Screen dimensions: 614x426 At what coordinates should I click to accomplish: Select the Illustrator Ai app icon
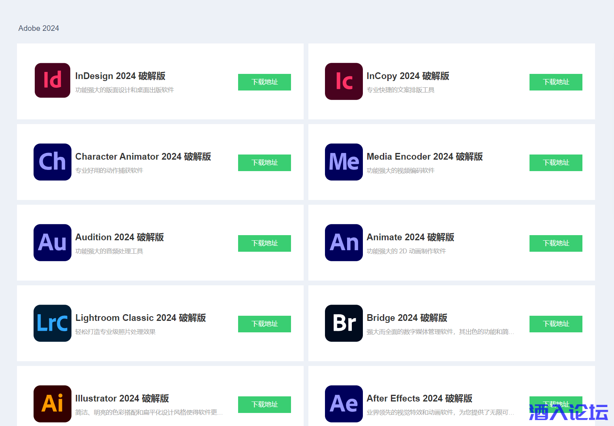[53, 403]
